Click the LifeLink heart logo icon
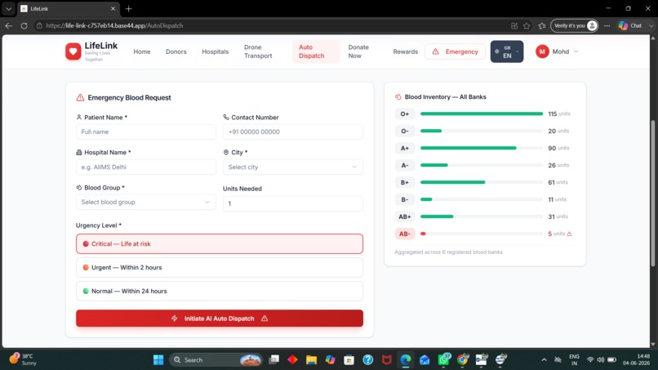 click(x=73, y=51)
